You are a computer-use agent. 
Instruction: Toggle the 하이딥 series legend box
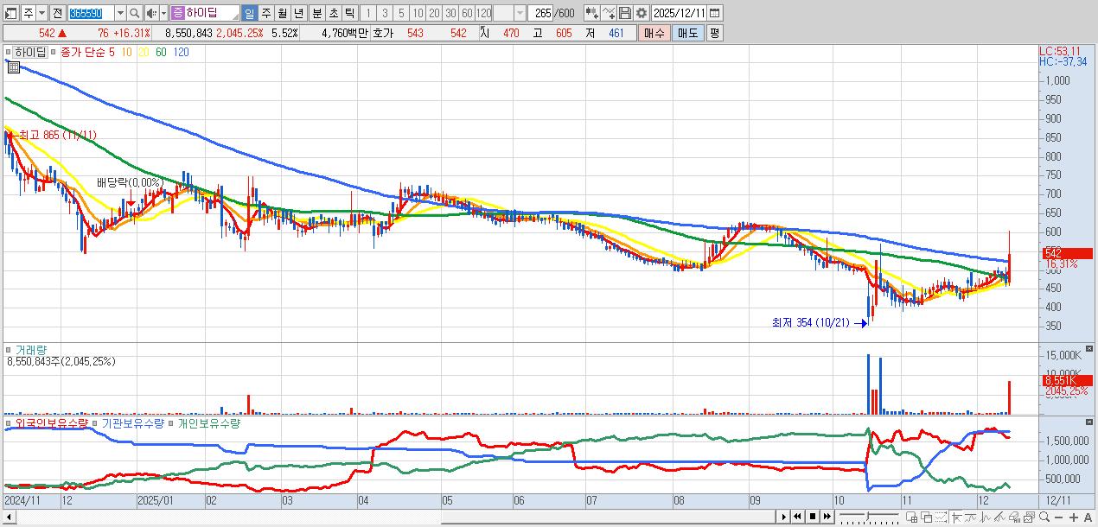click(10, 52)
